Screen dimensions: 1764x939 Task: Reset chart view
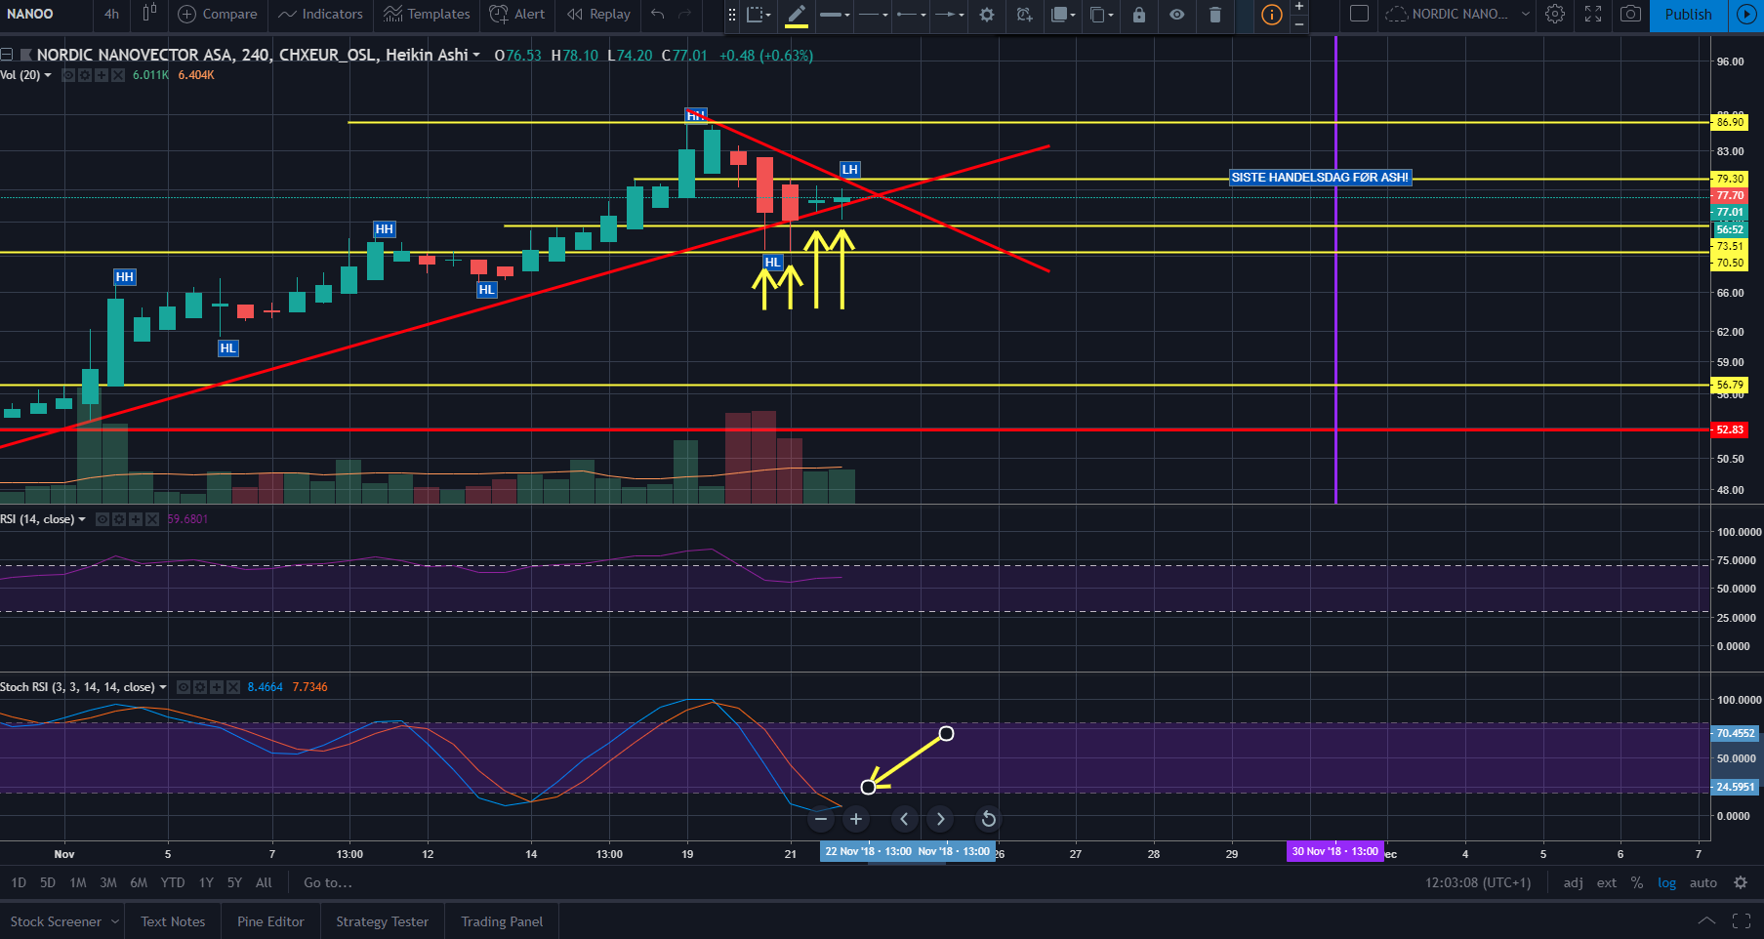pyautogui.click(x=988, y=819)
